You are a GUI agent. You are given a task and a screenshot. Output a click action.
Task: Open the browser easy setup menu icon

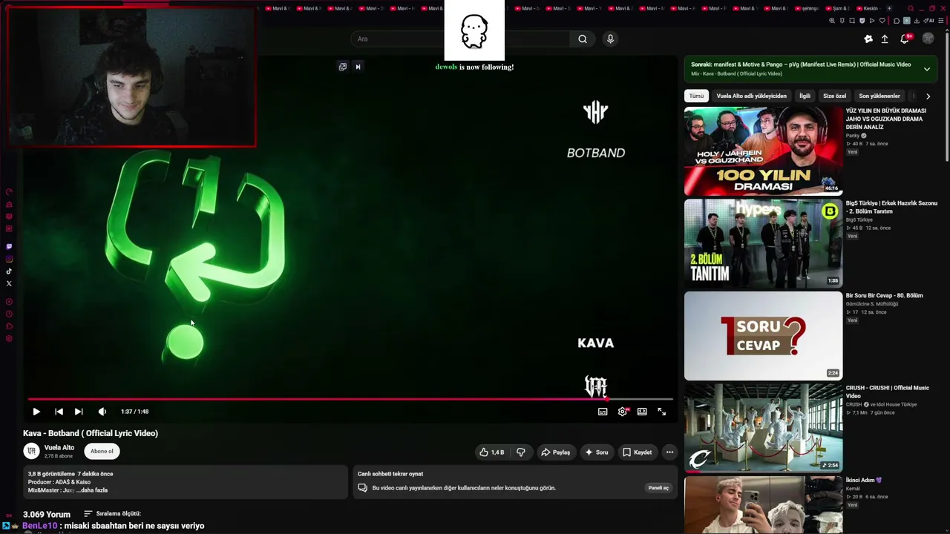pos(940,21)
